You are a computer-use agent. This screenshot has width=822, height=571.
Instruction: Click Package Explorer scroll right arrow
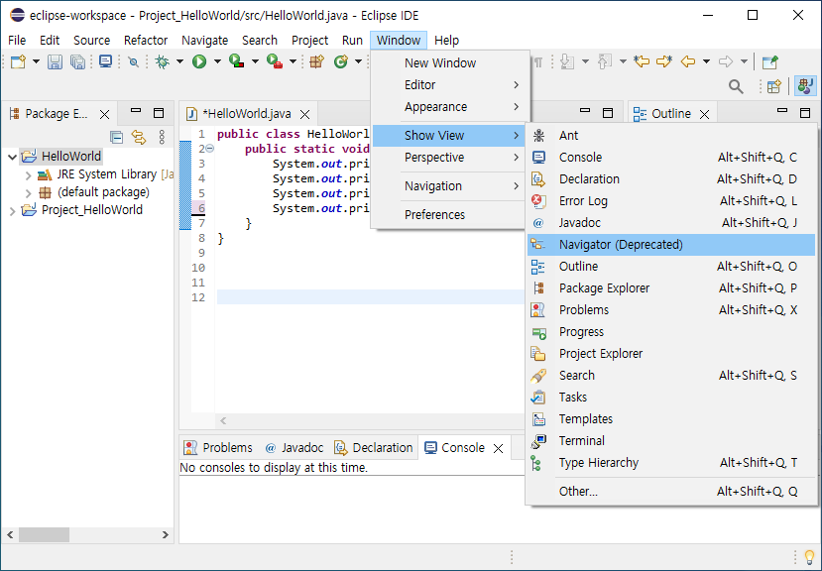click(x=166, y=535)
